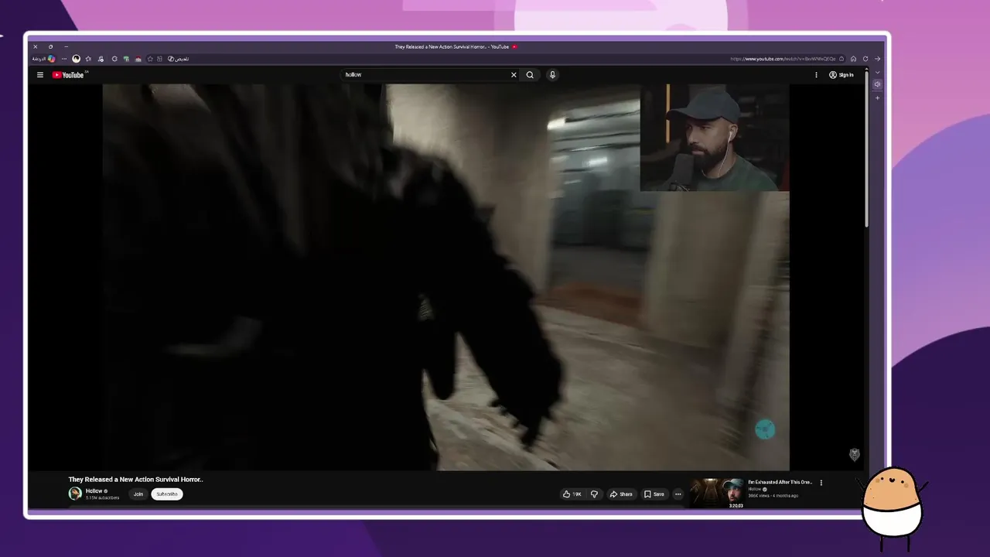Open the YouTube hamburger guide menu
The height and width of the screenshot is (557, 990).
tap(40, 75)
